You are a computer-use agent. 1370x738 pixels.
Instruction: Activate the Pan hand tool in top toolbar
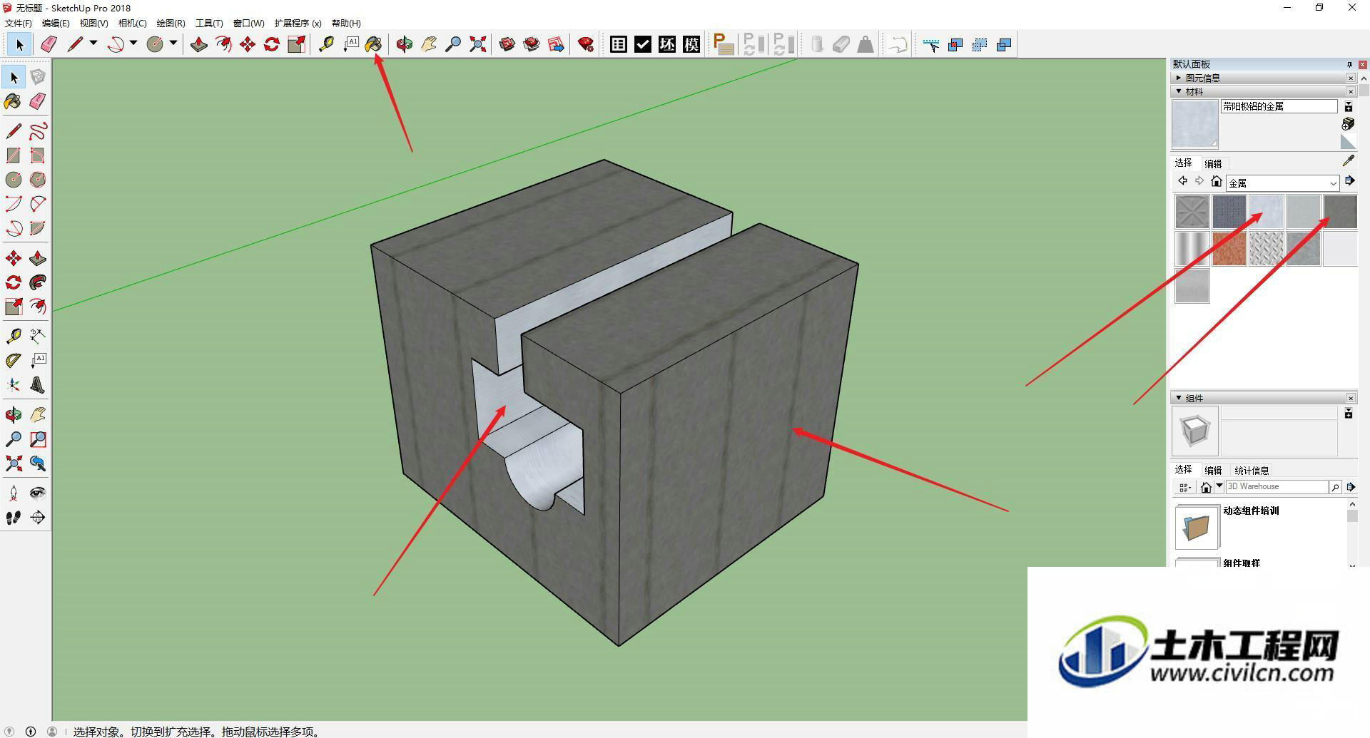point(429,45)
